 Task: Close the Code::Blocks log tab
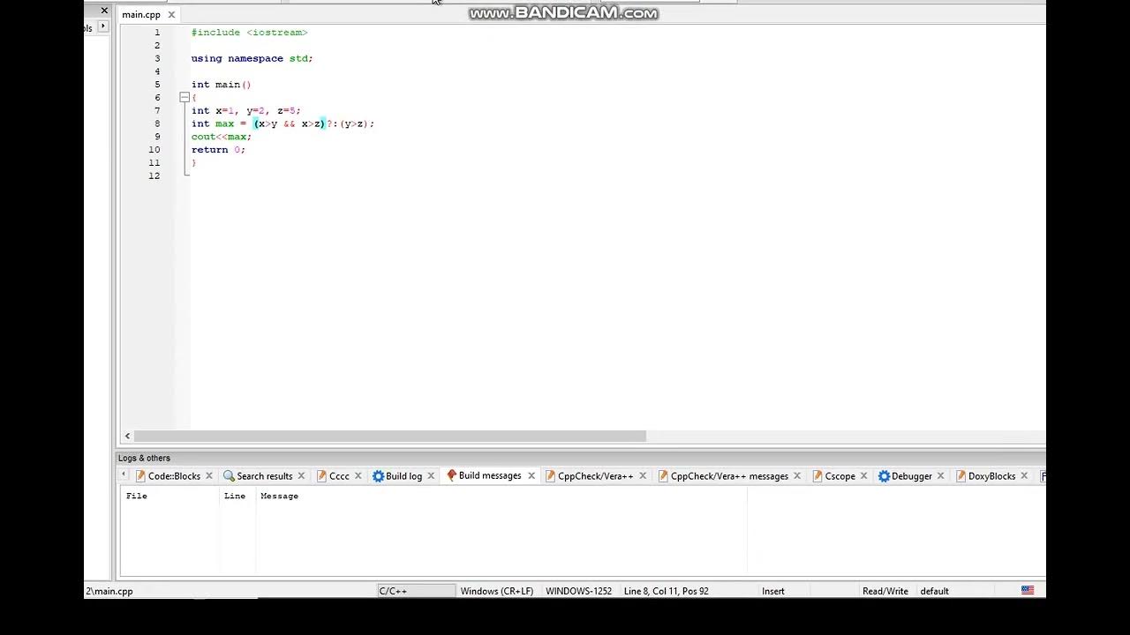pos(209,476)
